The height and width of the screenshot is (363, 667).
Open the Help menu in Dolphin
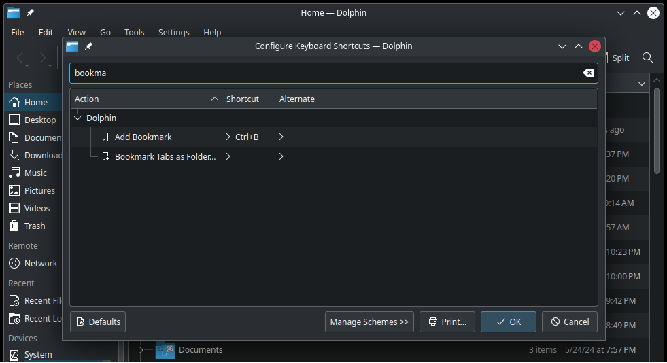click(x=212, y=33)
